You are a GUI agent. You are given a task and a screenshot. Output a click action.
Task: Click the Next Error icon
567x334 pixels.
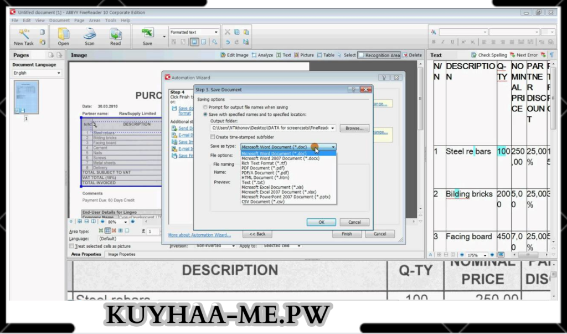512,55
